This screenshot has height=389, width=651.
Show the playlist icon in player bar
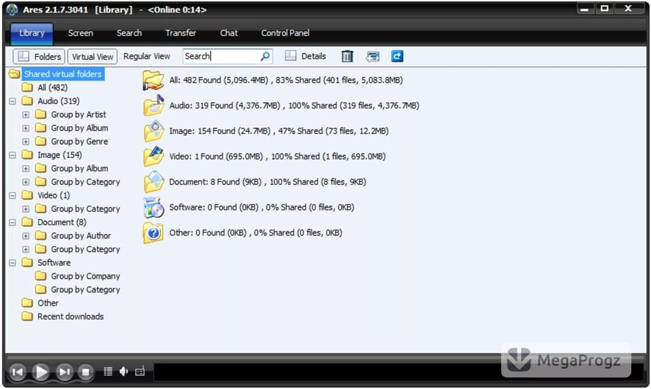[x=108, y=371]
